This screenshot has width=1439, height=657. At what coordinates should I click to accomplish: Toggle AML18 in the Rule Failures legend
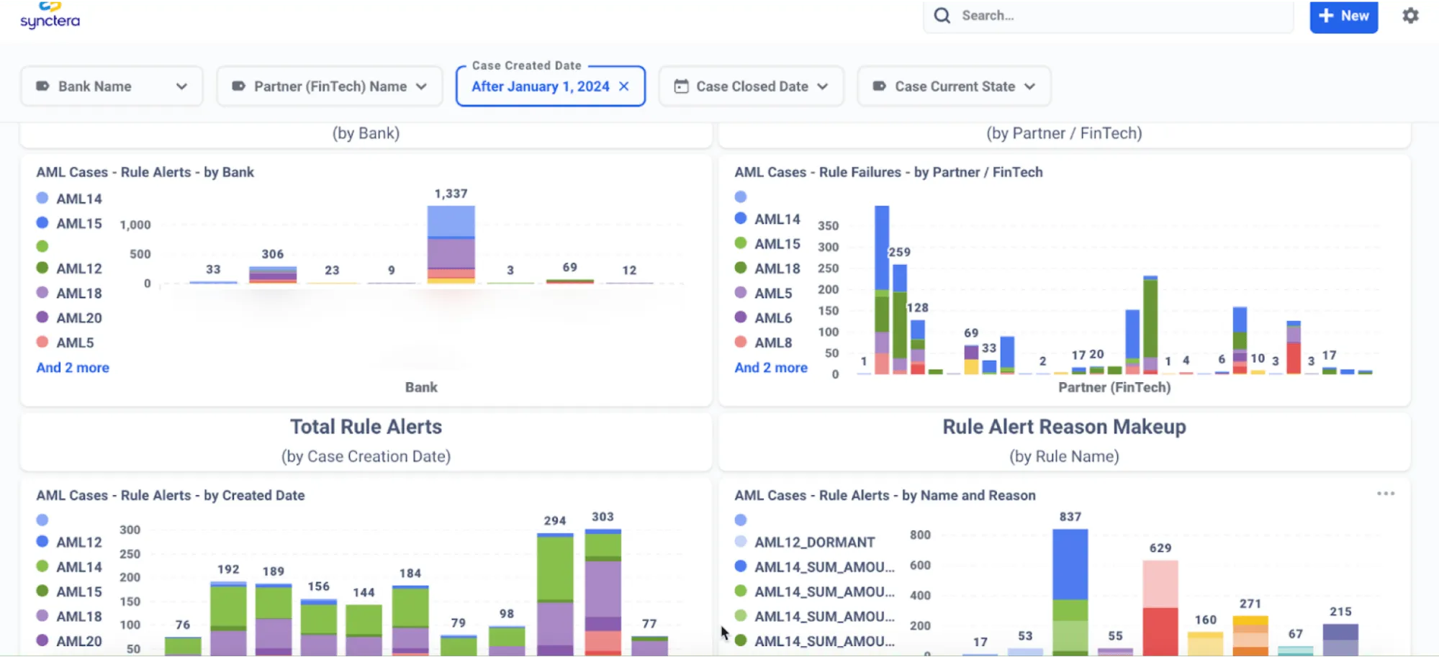click(777, 268)
